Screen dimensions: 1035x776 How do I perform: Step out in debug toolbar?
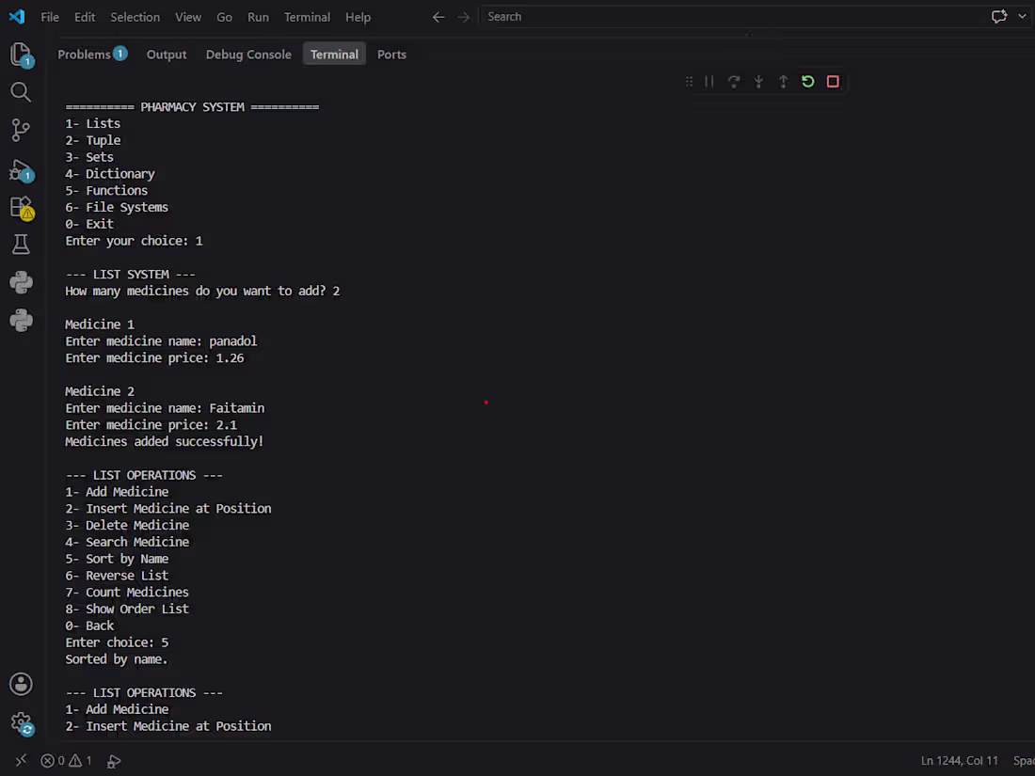(x=783, y=81)
